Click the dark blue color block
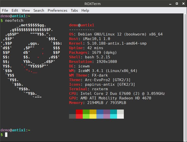187x142 pixels. click(x=100, y=112)
